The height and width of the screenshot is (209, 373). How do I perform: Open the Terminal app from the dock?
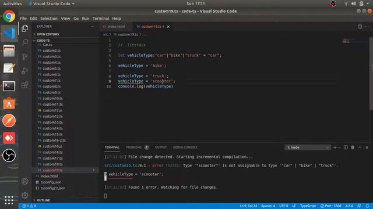click(9, 86)
